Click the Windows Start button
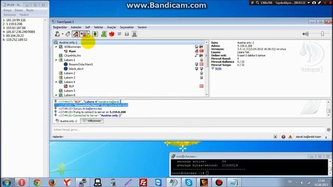 pos(7,182)
